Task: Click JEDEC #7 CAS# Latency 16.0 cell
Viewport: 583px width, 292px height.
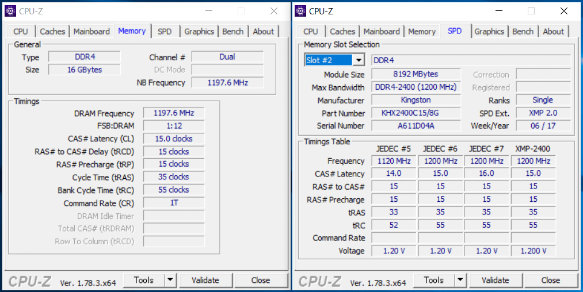Action: click(486, 174)
